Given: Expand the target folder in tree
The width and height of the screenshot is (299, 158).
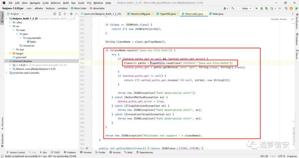Looking at the screenshot, I should click(10, 53).
